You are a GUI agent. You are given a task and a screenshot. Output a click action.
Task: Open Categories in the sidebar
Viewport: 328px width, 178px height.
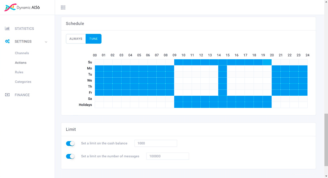coord(23,82)
